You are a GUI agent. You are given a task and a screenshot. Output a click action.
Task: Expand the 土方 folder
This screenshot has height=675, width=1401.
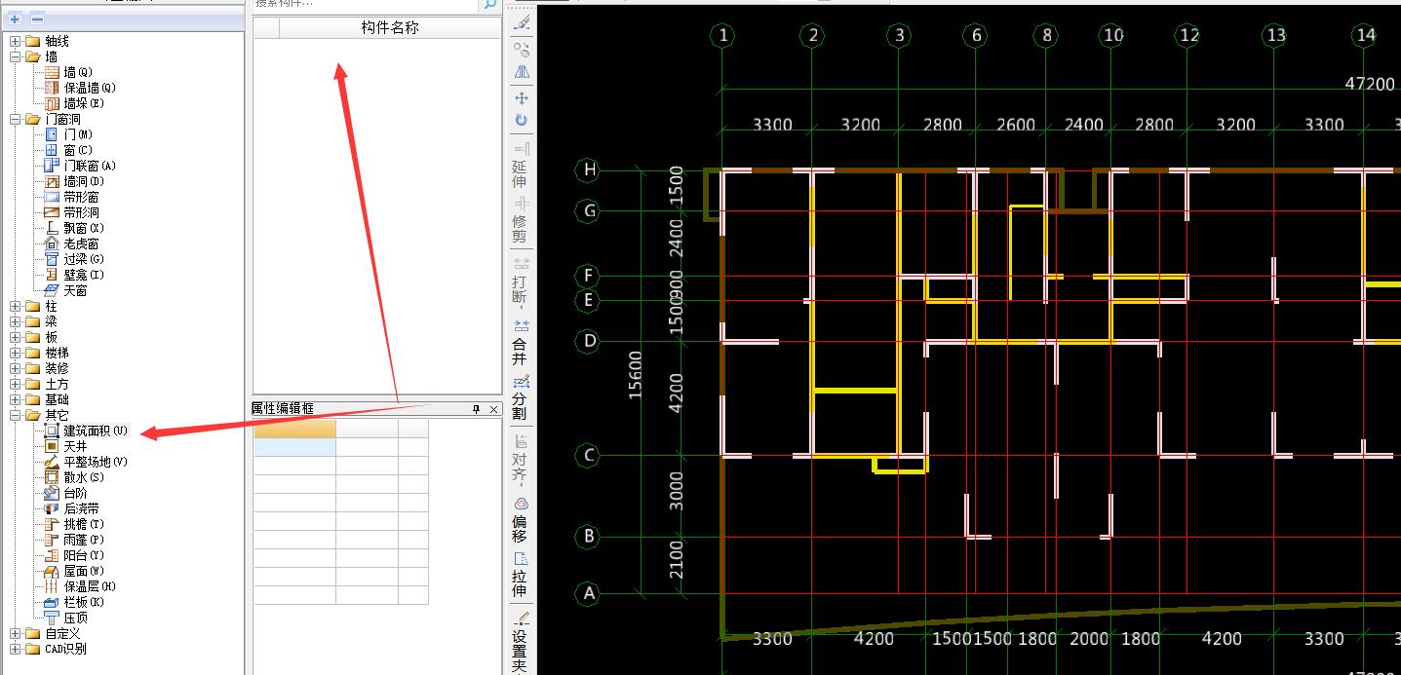16,384
